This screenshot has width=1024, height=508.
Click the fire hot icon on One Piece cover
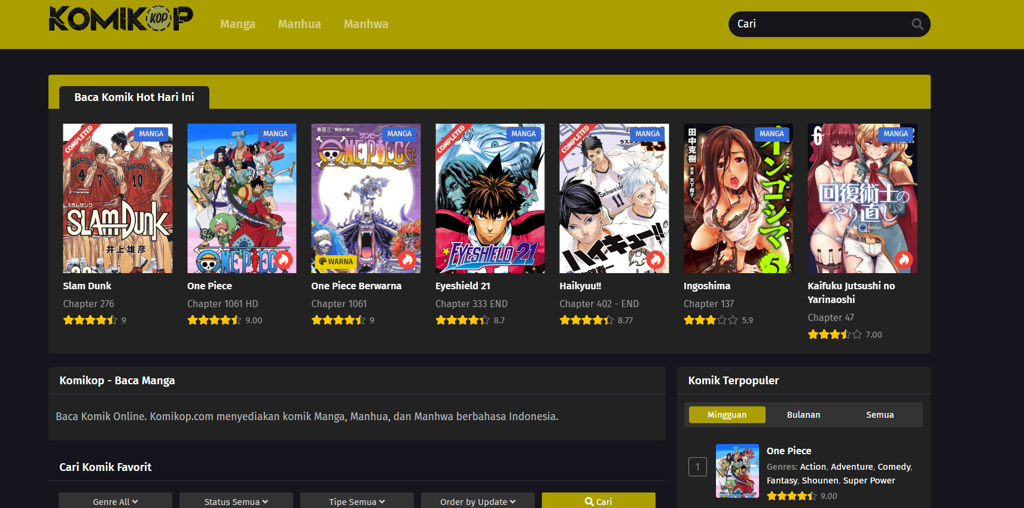[284, 259]
